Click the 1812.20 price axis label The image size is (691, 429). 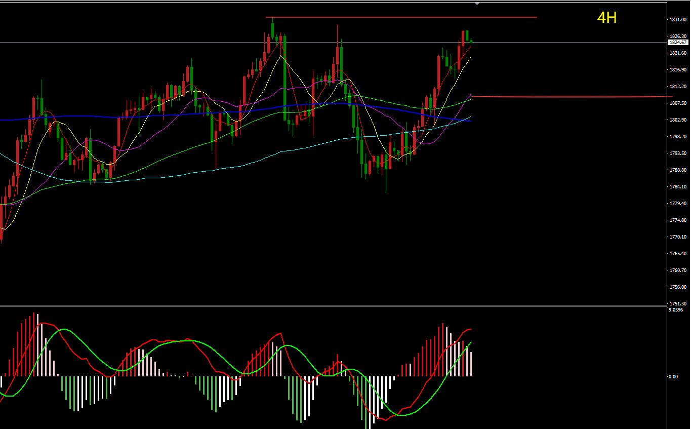tap(678, 87)
